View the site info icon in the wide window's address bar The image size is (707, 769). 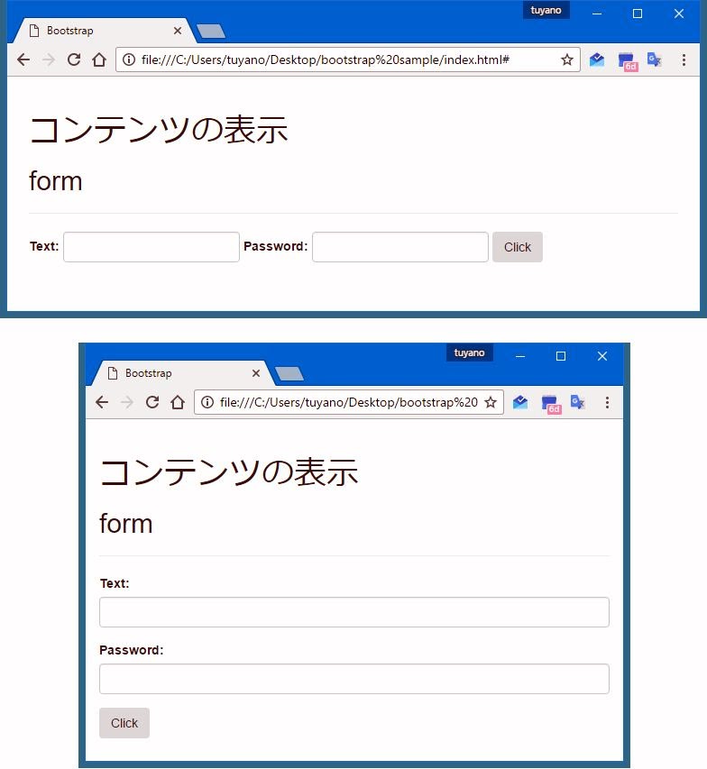[x=129, y=60]
